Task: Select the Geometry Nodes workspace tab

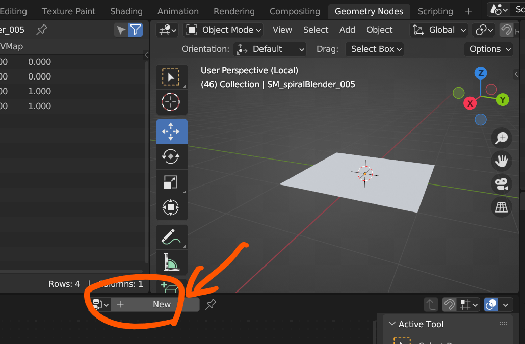Action: pyautogui.click(x=369, y=11)
